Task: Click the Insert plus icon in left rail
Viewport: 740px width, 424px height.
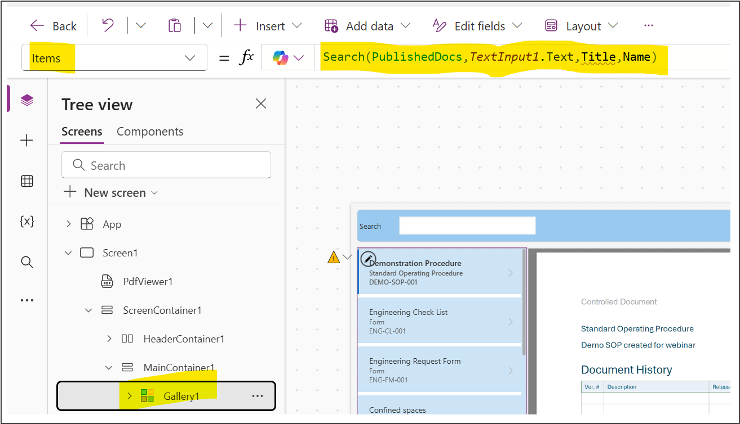Action: point(27,141)
